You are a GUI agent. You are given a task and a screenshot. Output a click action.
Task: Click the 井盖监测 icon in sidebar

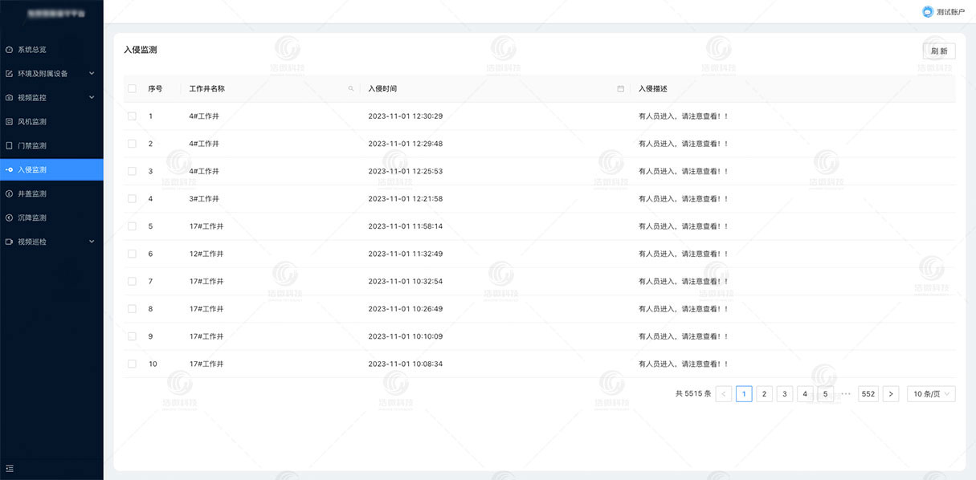point(10,194)
